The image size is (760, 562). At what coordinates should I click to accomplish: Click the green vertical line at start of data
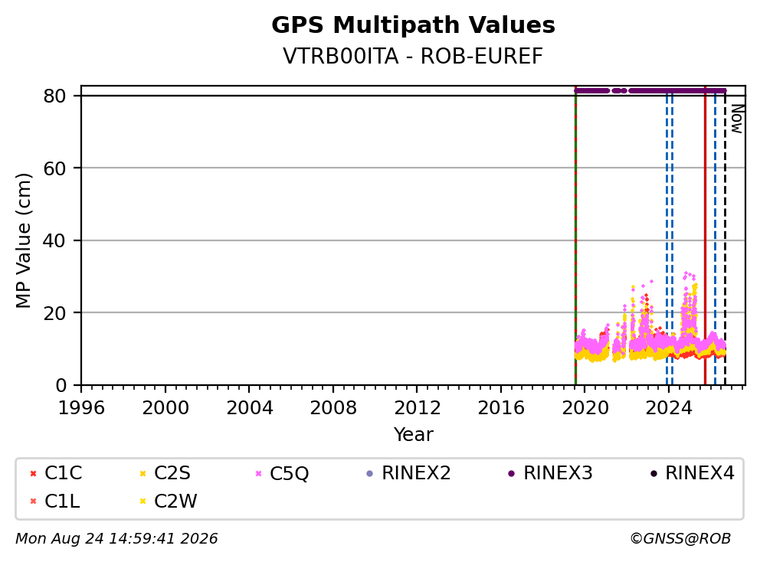click(575, 236)
